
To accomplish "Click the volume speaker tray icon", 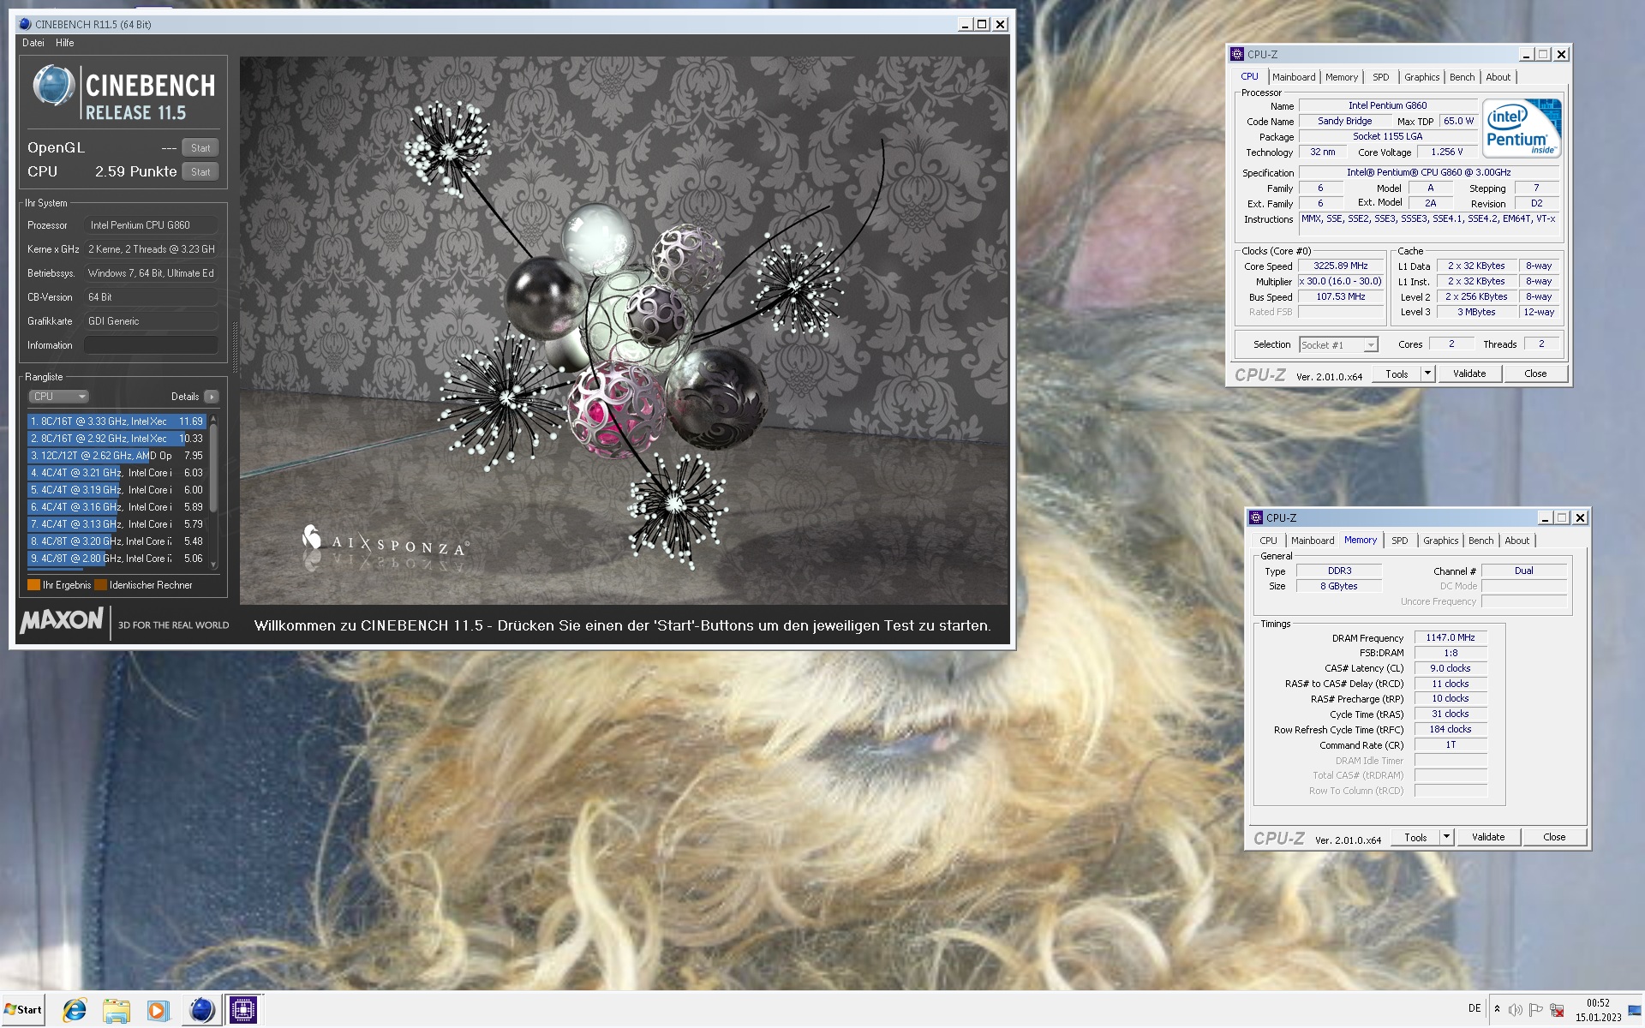I will pos(1515,1010).
